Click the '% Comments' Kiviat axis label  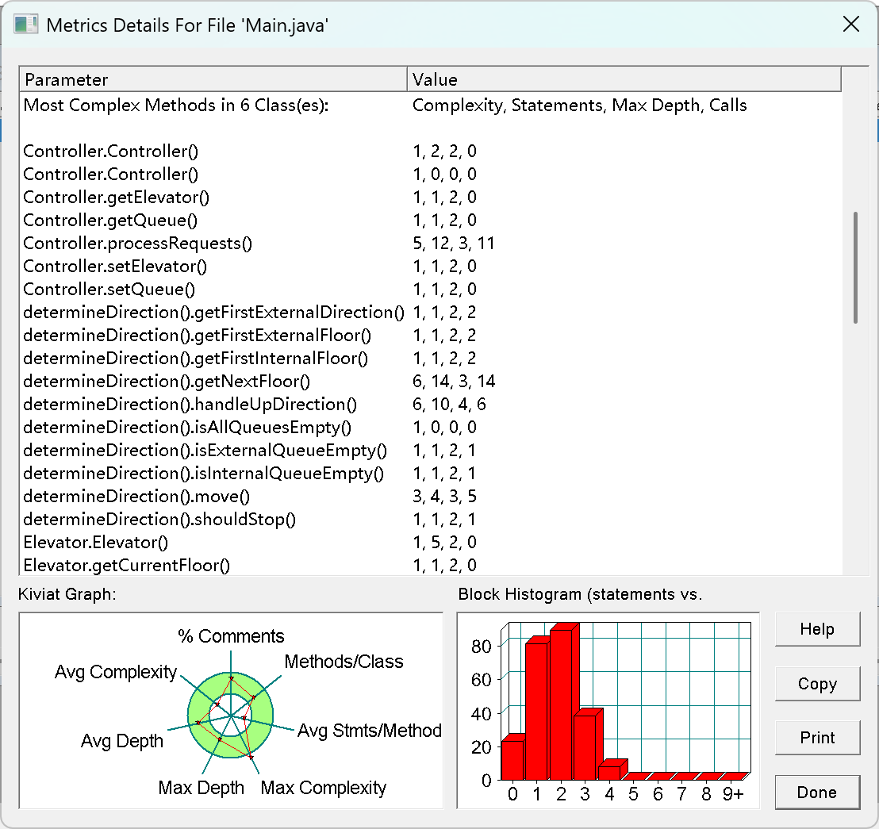tap(231, 636)
